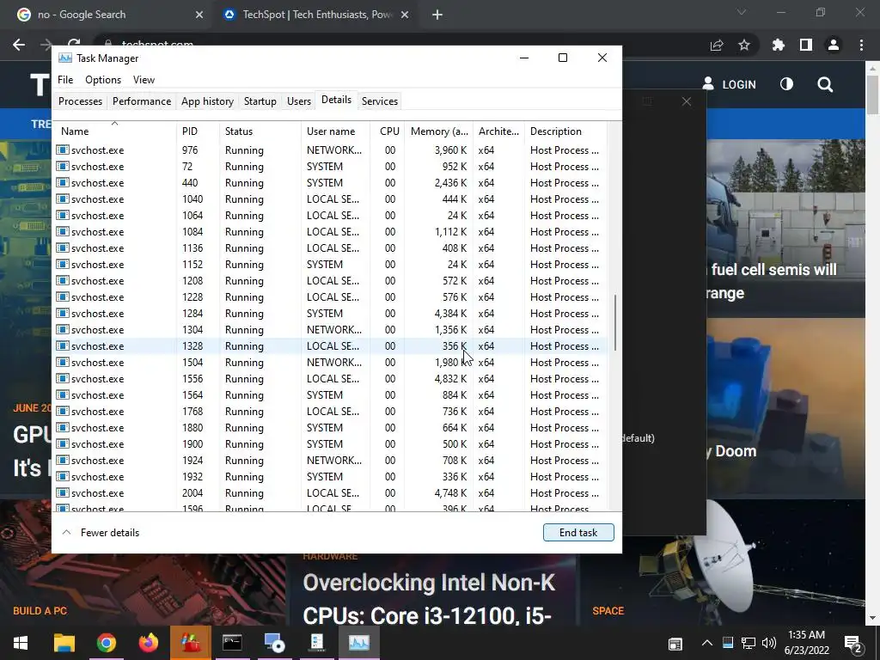Select svchost.exe row with PID 1564
Screen dimensions: 880x660
pyautogui.click(x=330, y=394)
